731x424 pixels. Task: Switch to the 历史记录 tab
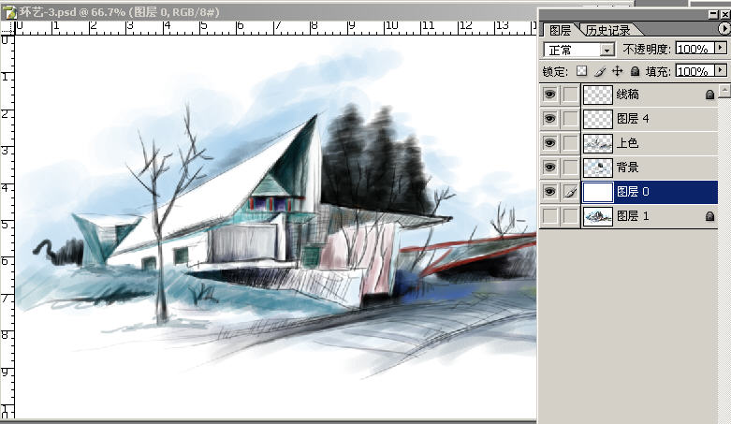point(608,30)
